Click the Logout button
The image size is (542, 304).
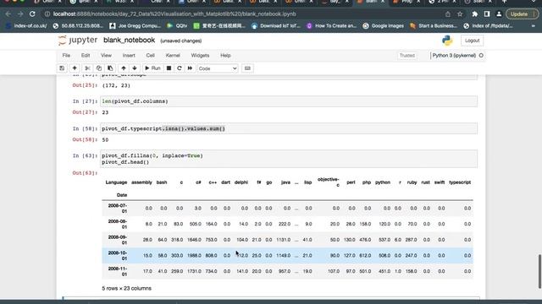472,41
